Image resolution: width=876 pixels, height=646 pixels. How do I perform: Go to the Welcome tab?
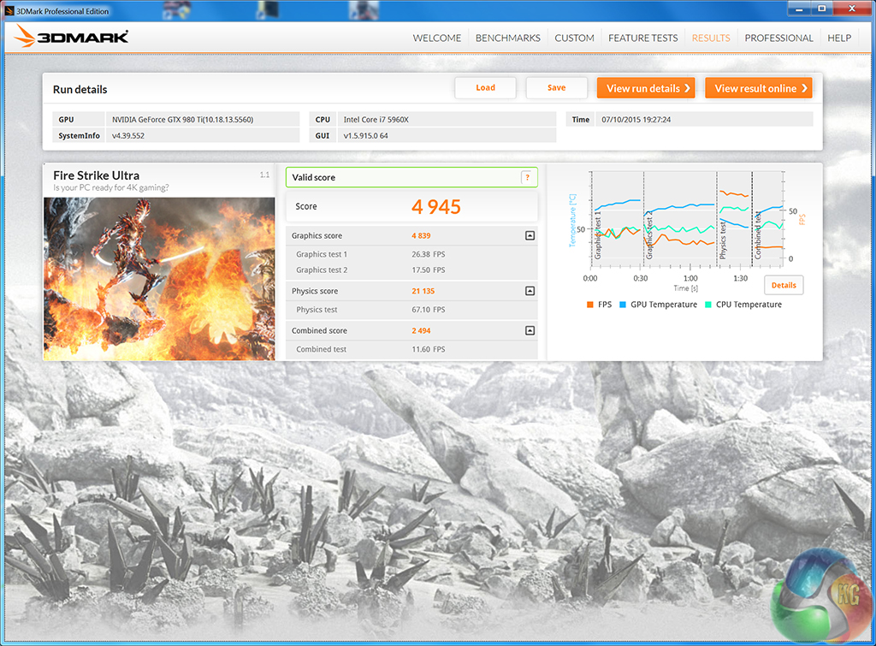pos(436,38)
